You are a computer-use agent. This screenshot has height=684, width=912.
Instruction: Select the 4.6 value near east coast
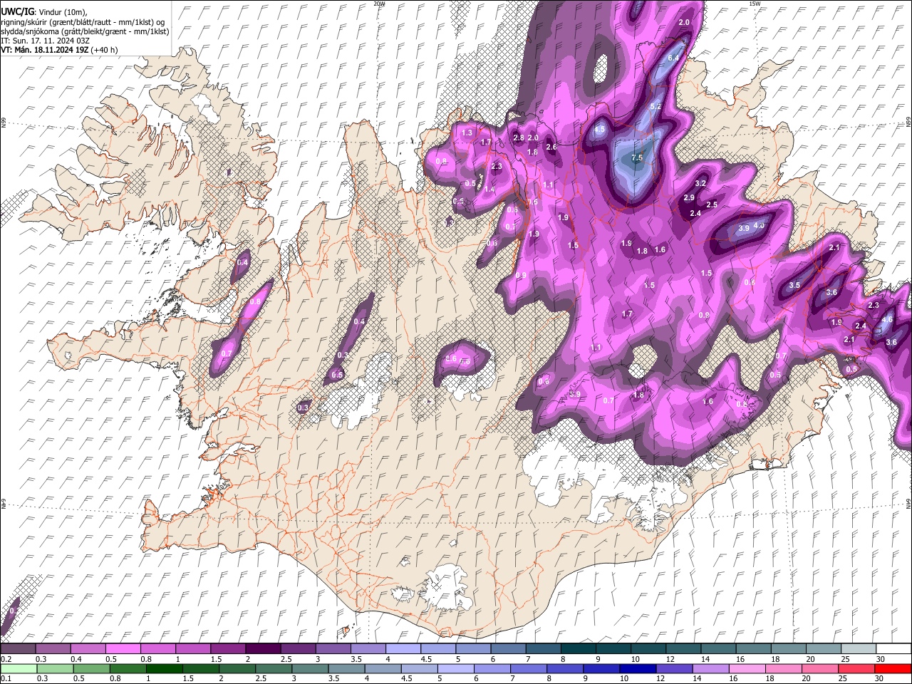click(x=887, y=319)
